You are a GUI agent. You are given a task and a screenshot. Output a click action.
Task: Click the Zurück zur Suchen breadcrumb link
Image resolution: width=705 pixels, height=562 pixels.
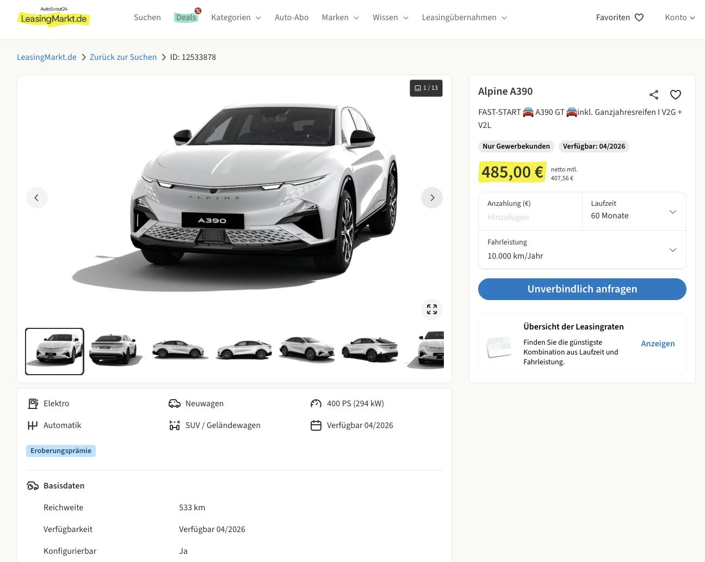123,57
